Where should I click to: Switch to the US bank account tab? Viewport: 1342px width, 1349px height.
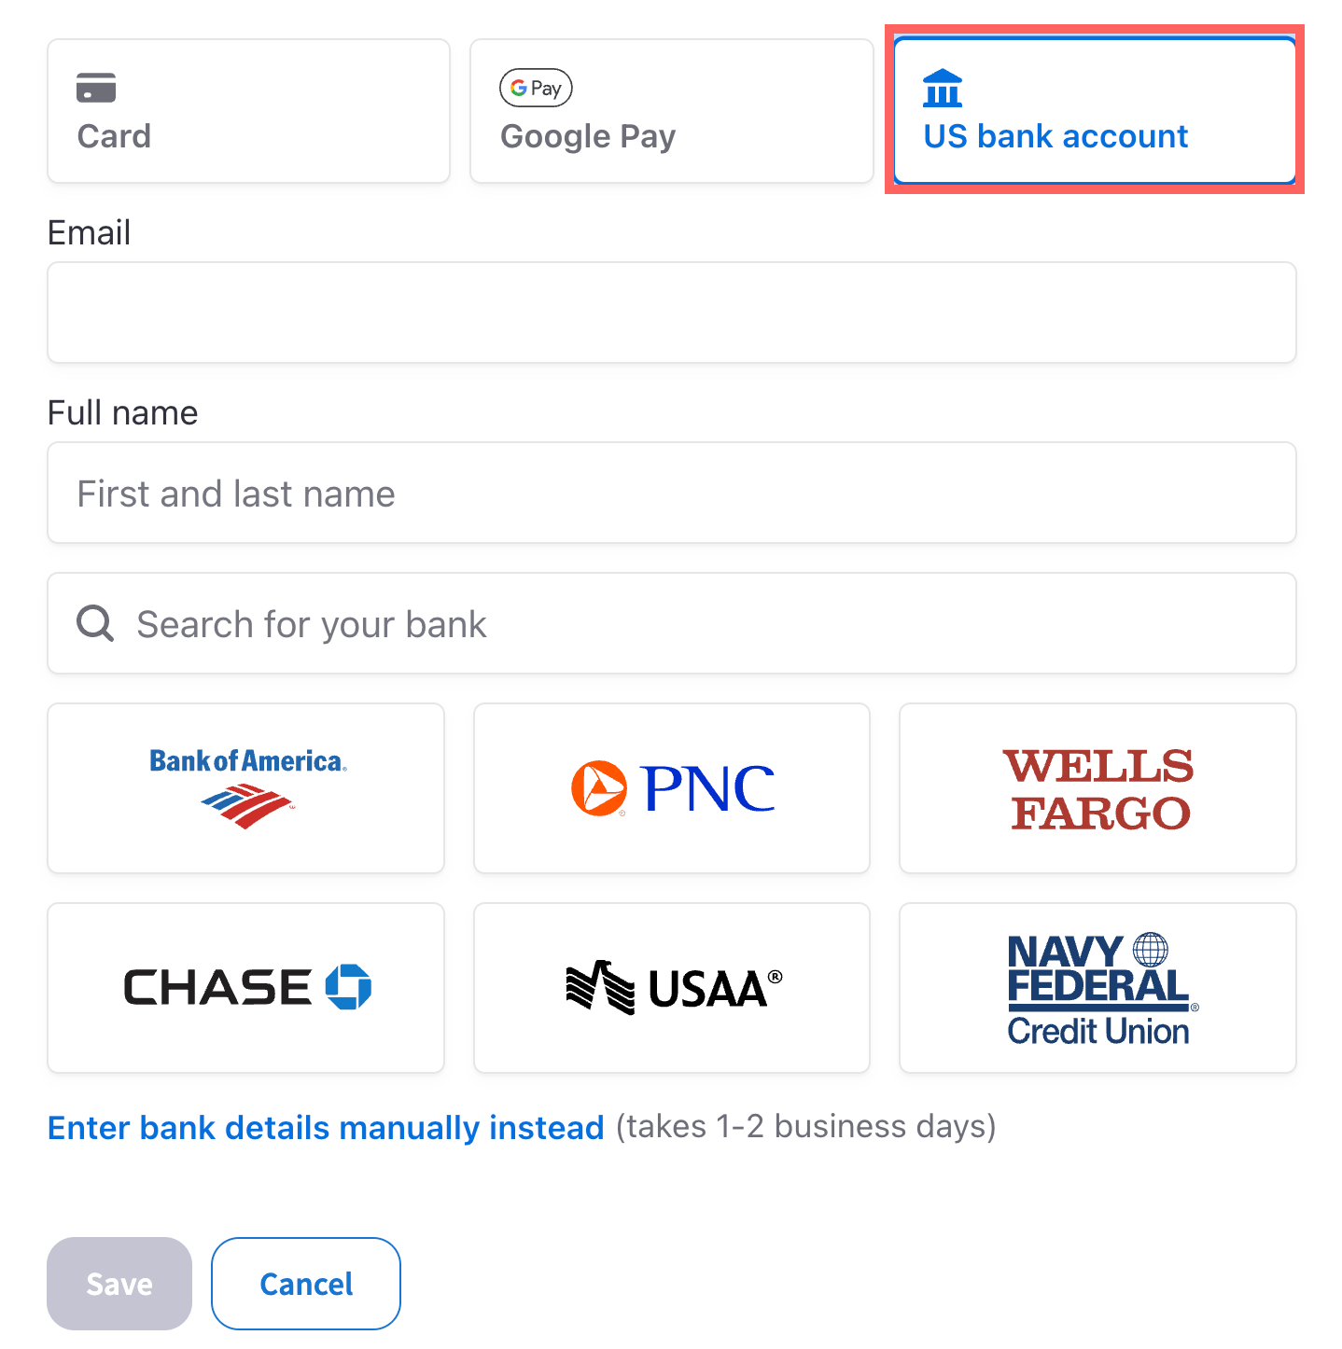[1094, 111]
